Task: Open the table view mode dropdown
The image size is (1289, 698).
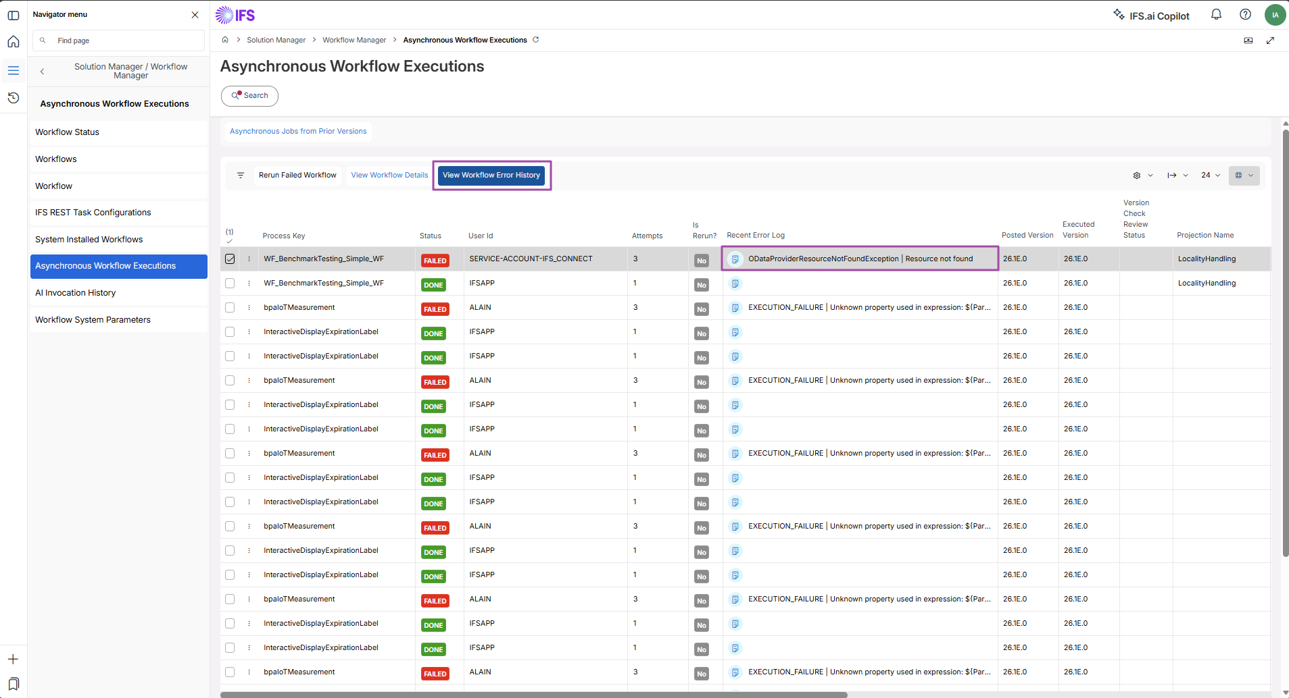Action: (1244, 176)
